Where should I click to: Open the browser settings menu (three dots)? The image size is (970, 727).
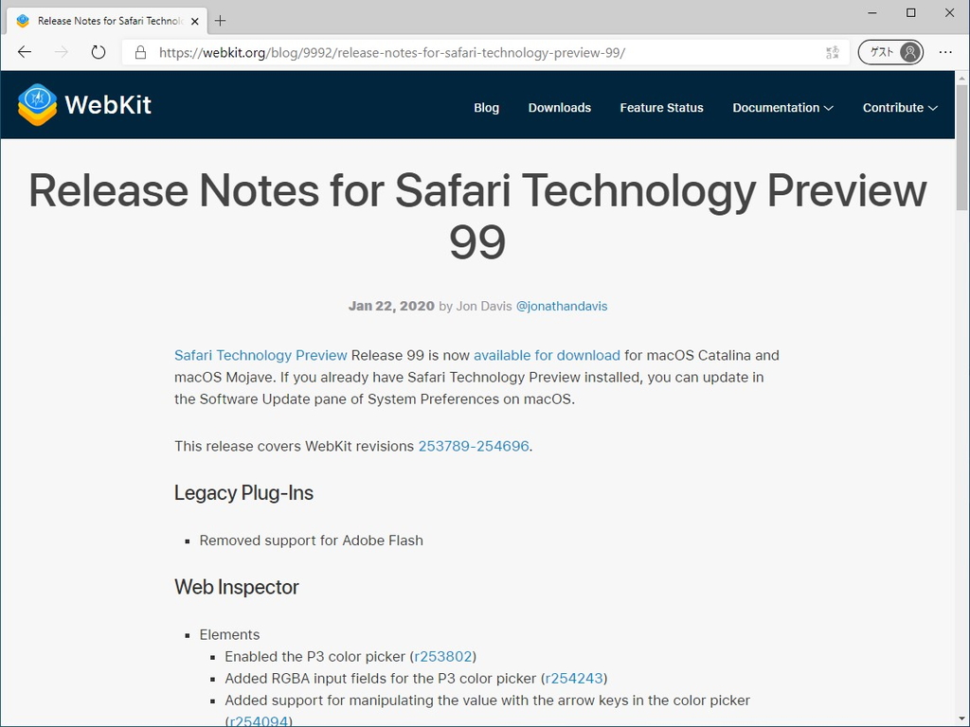(945, 52)
